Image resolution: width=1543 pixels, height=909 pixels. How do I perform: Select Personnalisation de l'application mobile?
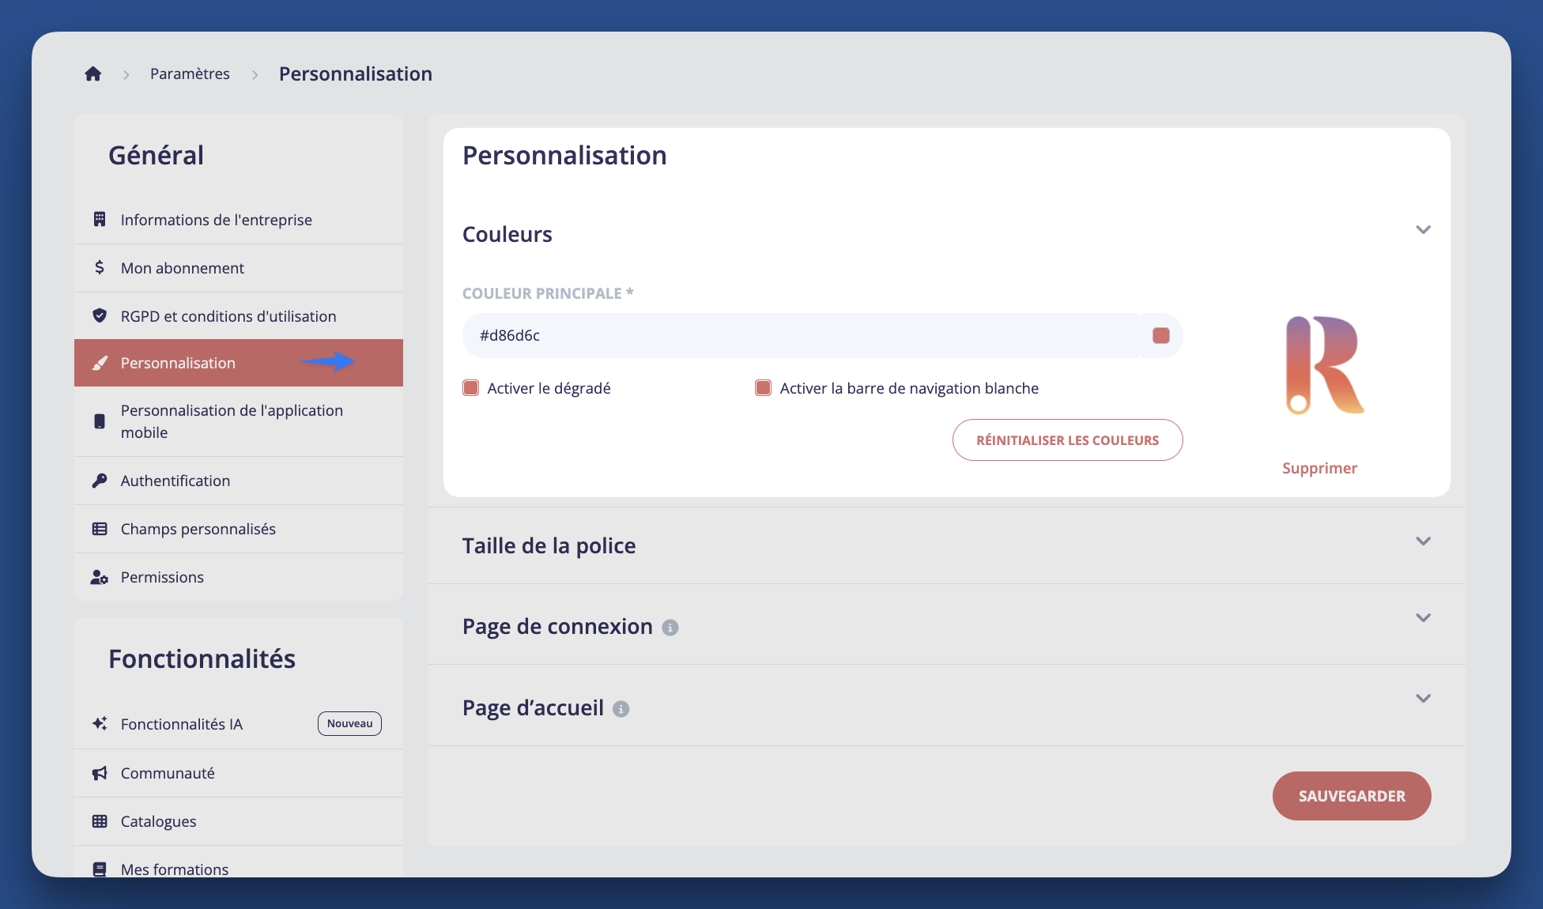239,421
